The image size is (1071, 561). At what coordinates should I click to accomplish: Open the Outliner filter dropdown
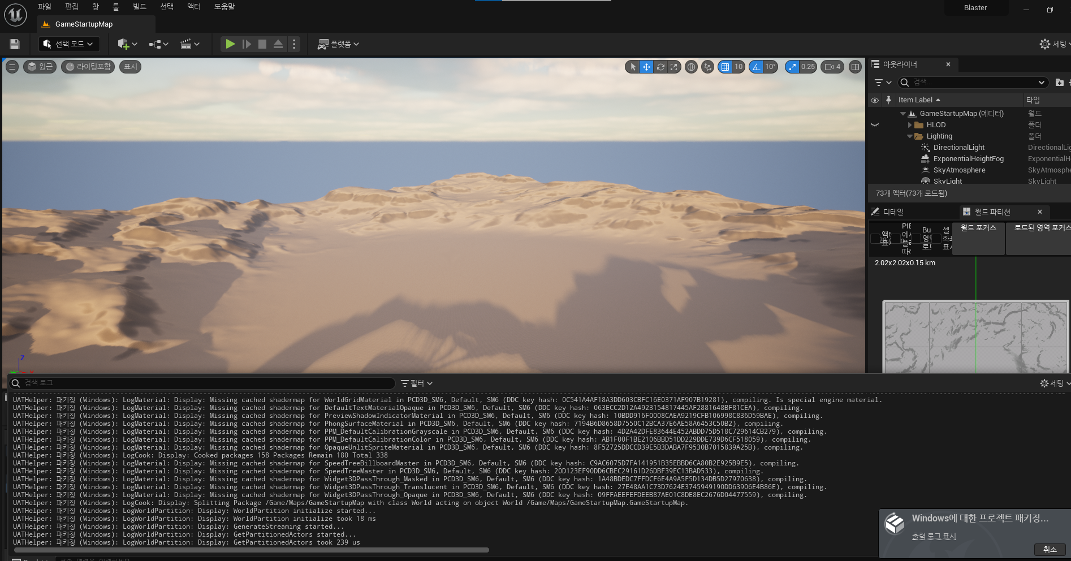click(882, 83)
